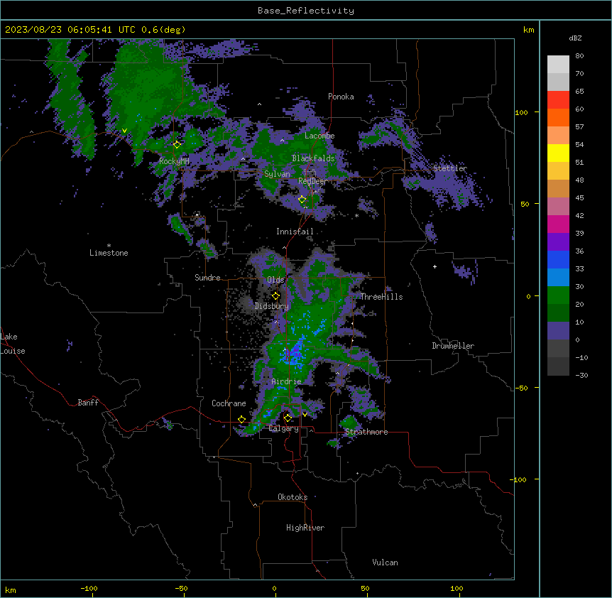Click the yellow diamond marker near Olds
The width and height of the screenshot is (612, 598).
275,296
